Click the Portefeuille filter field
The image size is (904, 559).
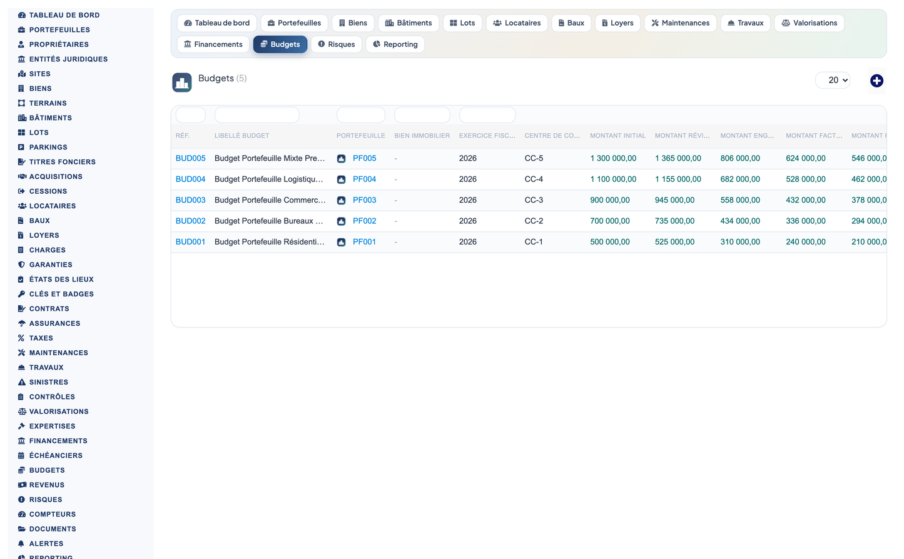361,115
